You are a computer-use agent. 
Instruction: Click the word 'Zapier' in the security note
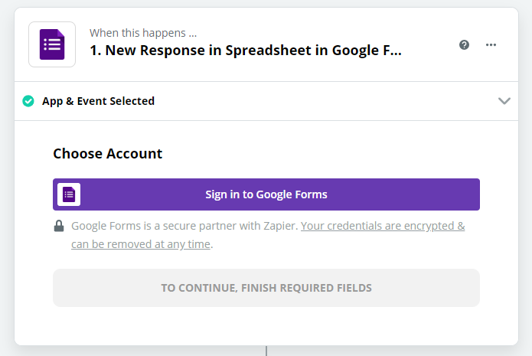(x=279, y=226)
